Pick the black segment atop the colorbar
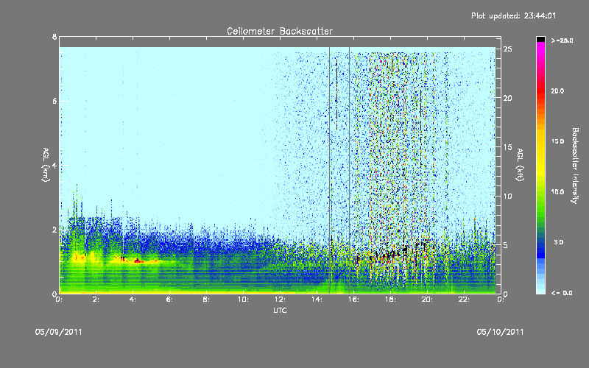 click(540, 39)
